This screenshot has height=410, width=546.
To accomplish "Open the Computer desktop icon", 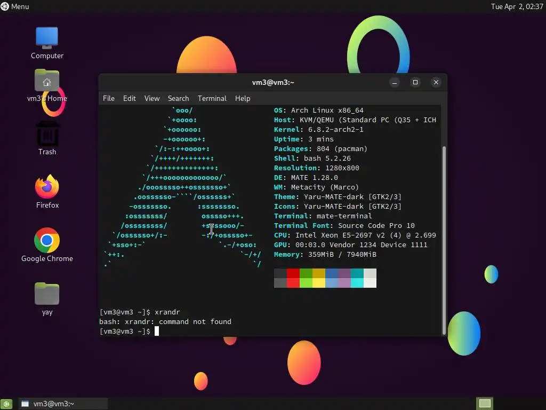I will (47, 43).
